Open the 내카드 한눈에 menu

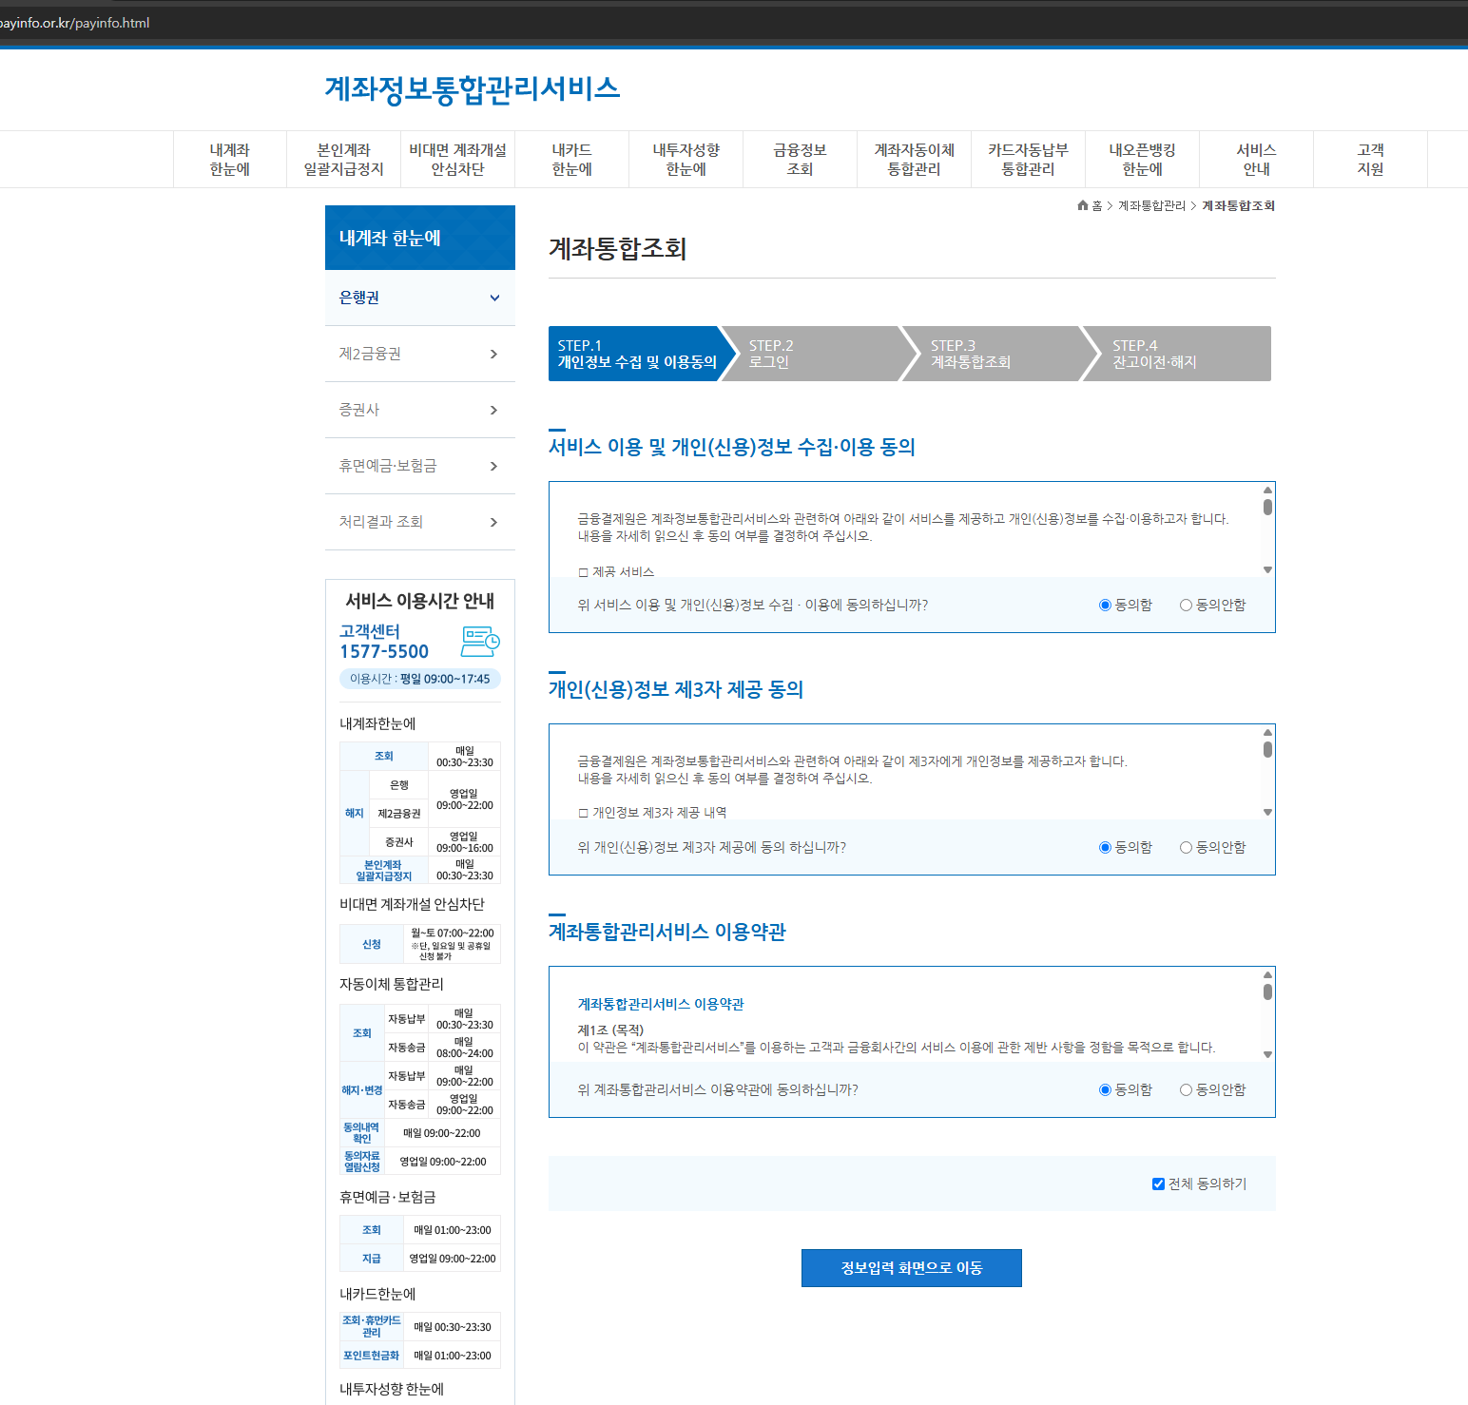571,159
